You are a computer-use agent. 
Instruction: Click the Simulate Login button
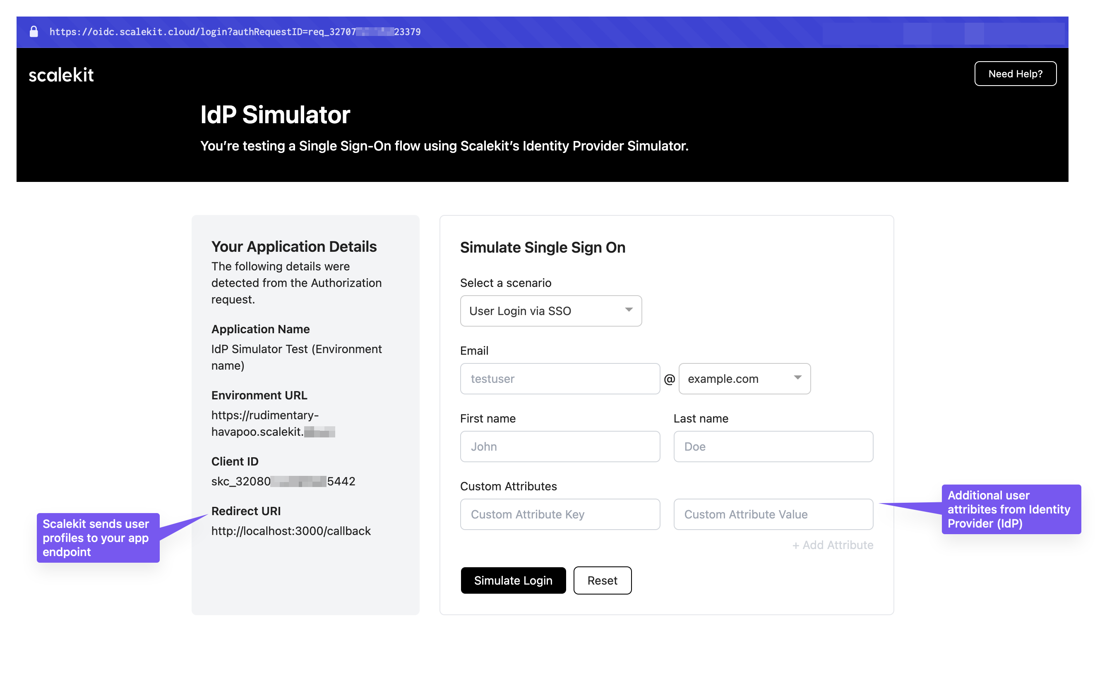[x=513, y=580]
